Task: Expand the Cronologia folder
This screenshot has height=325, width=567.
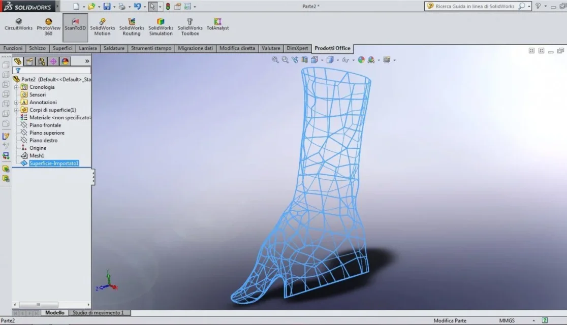Action: [x=16, y=87]
